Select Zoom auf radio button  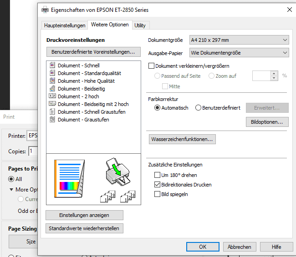211,76
